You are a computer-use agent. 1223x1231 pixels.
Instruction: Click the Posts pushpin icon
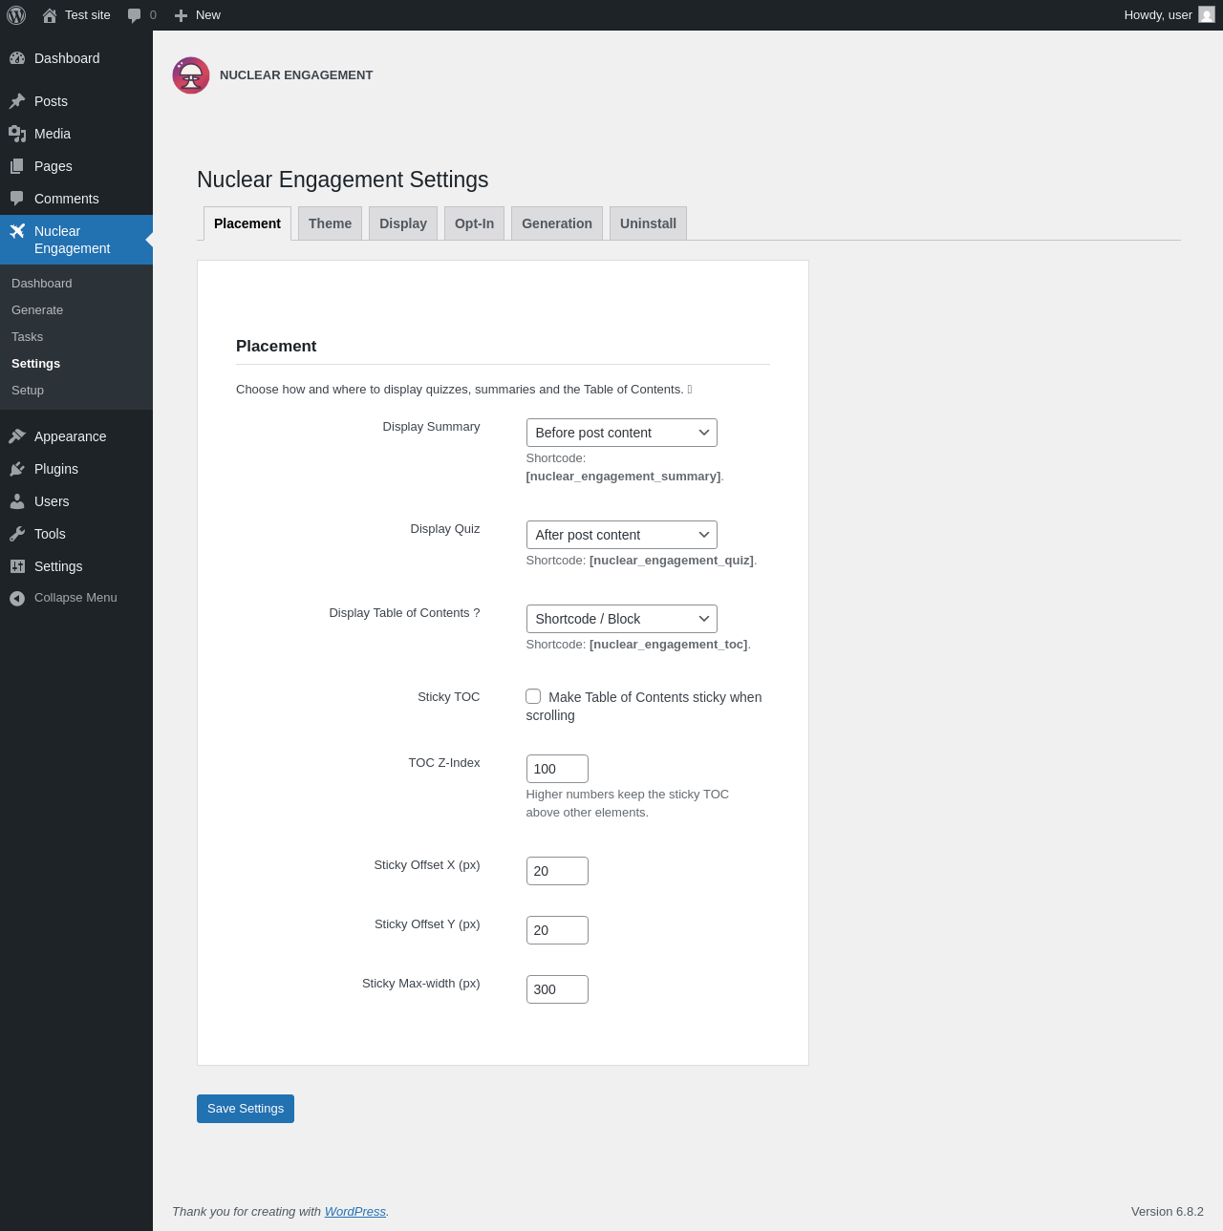point(17,101)
